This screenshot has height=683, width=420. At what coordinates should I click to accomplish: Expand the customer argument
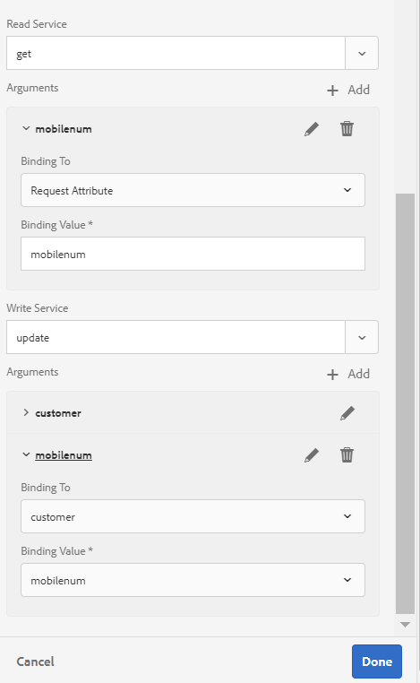click(x=26, y=412)
